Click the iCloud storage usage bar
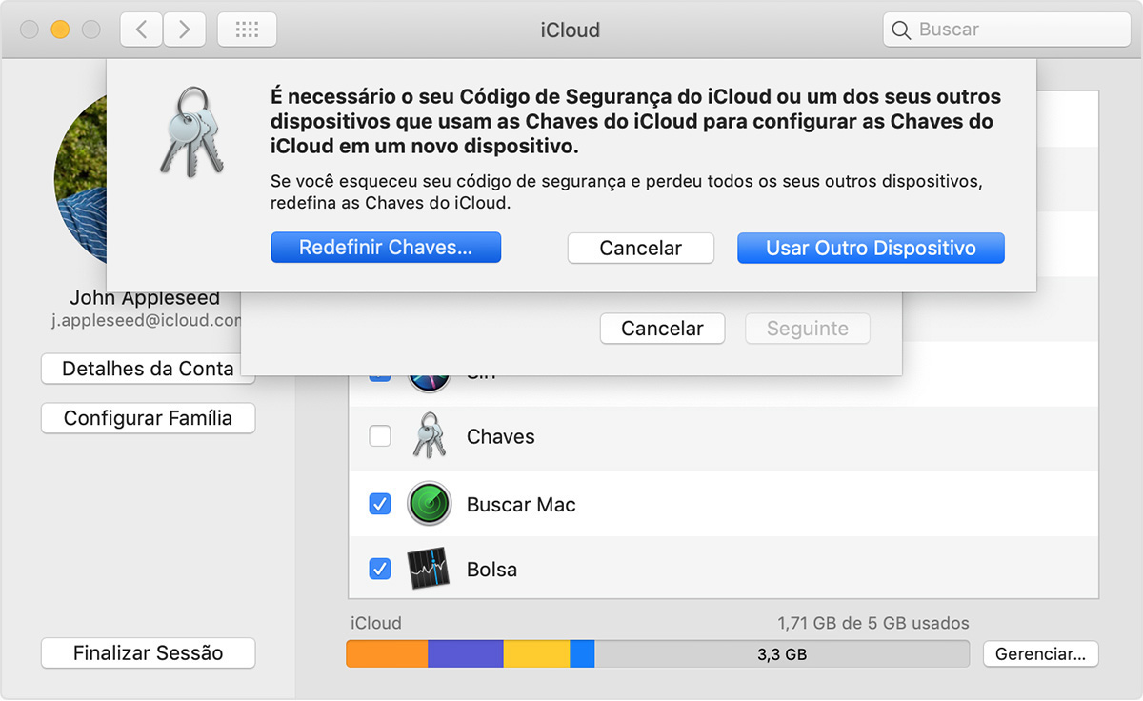This screenshot has width=1143, height=701. [x=657, y=654]
